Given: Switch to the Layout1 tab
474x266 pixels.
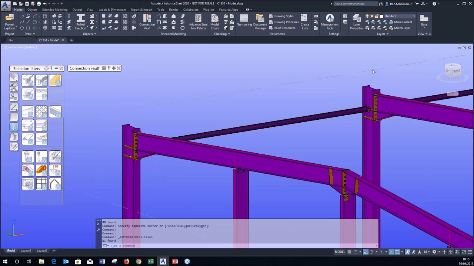Looking at the screenshot, I should (x=26, y=251).
